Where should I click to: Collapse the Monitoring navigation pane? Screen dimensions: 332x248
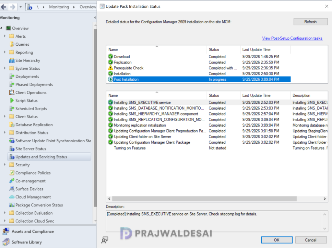[x=95, y=18]
